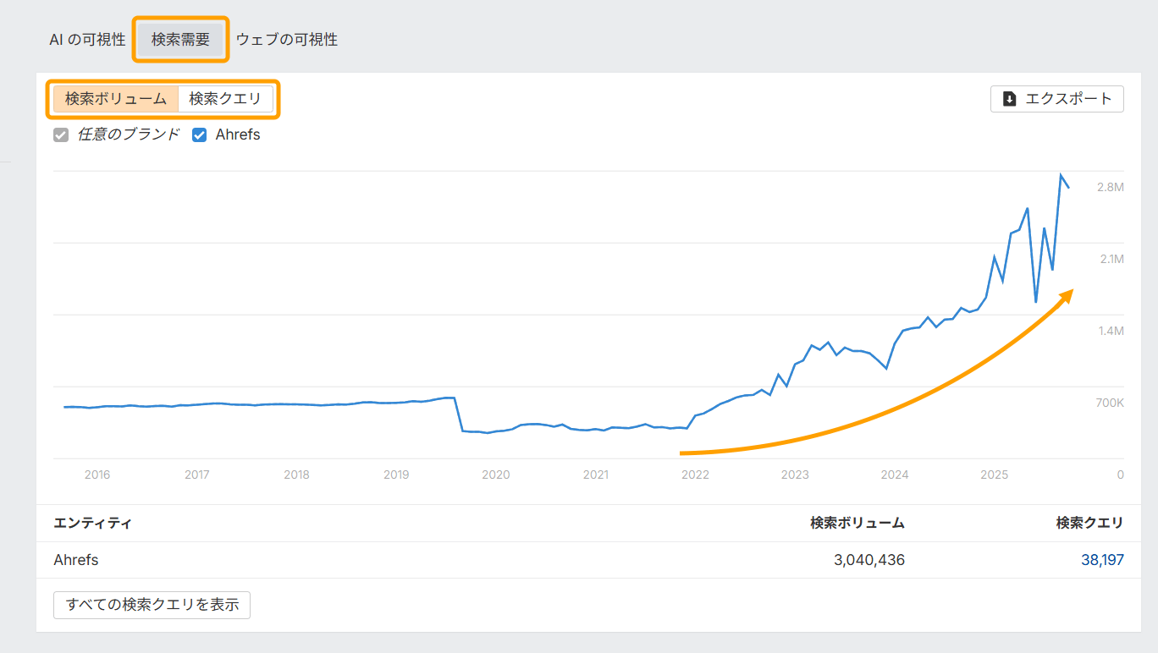1158x653 pixels.
Task: Click the 検索ボリューム column header in table
Action: tap(857, 523)
